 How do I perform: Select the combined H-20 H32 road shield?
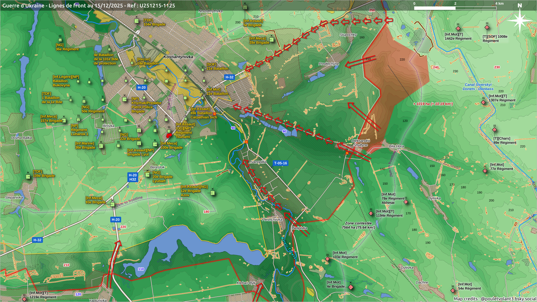point(133,177)
